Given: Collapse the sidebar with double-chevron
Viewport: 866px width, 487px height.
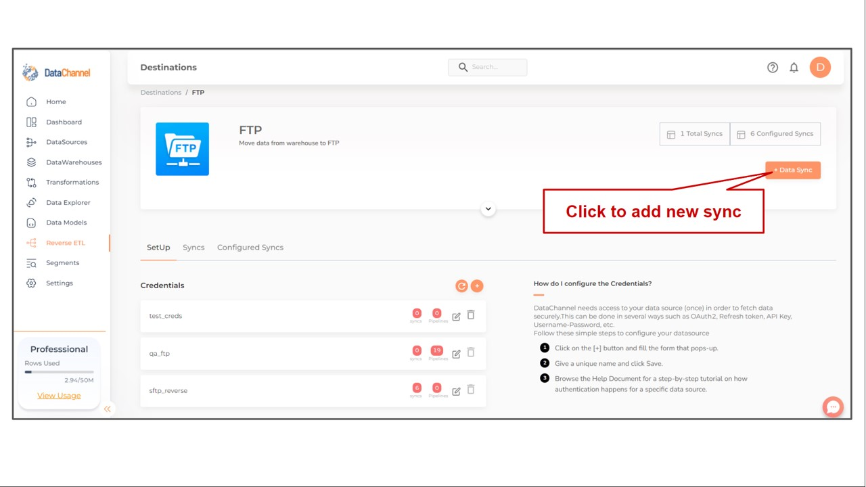Looking at the screenshot, I should point(107,409).
